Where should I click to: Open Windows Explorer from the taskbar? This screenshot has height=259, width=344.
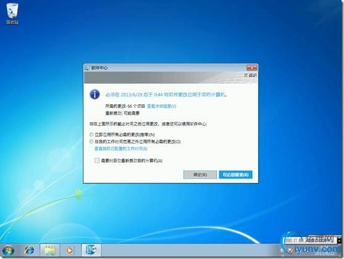tap(50, 250)
